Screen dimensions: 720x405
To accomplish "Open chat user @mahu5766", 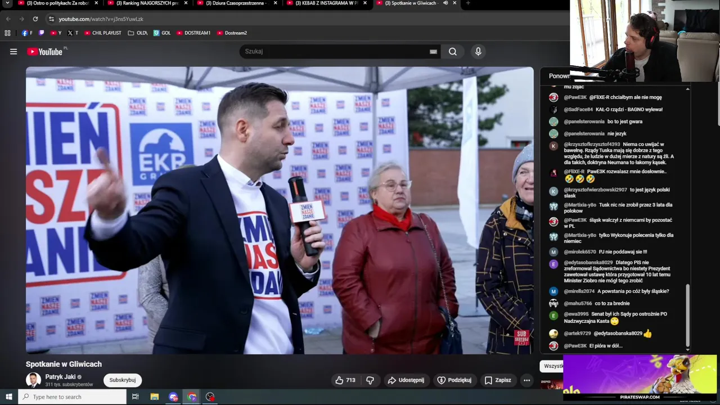I will point(578,304).
